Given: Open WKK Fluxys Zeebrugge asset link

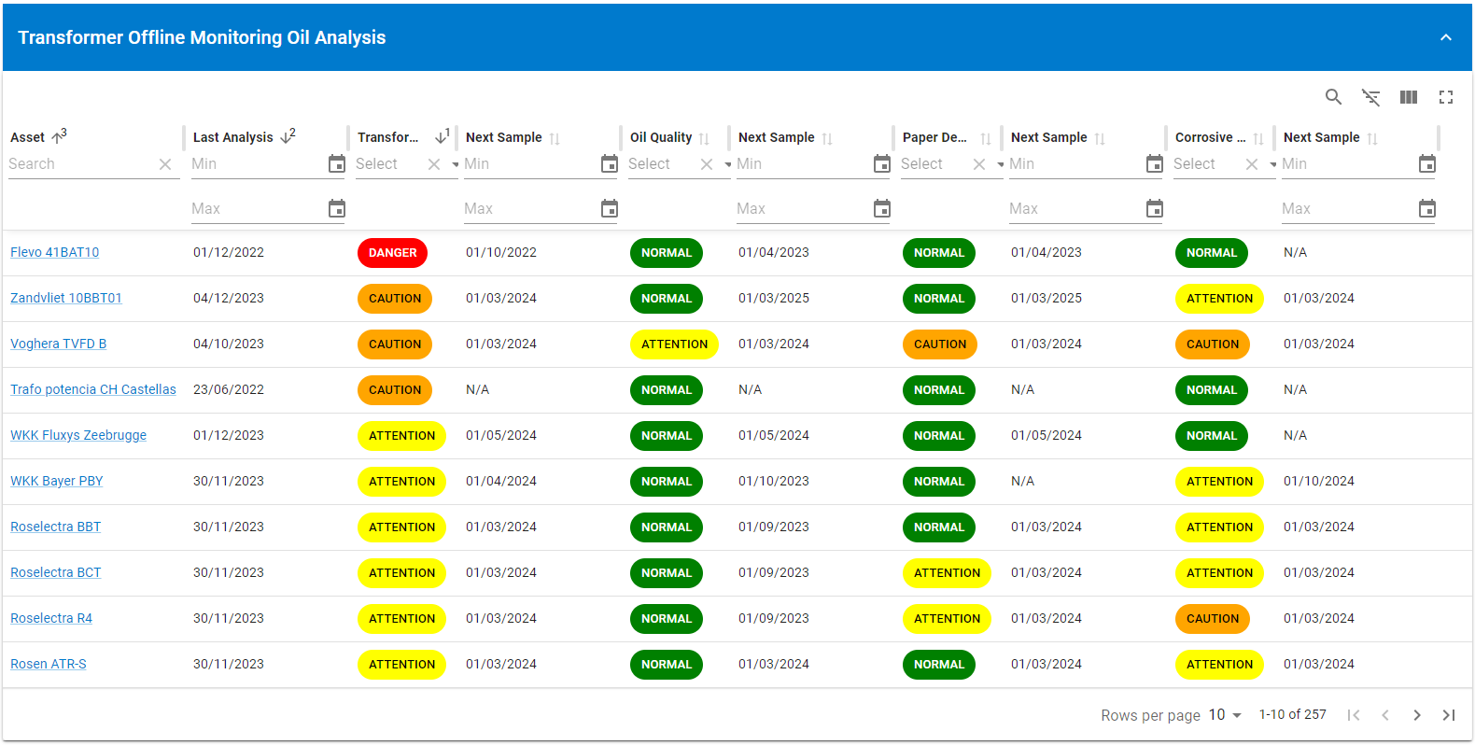Looking at the screenshot, I should (x=78, y=436).
